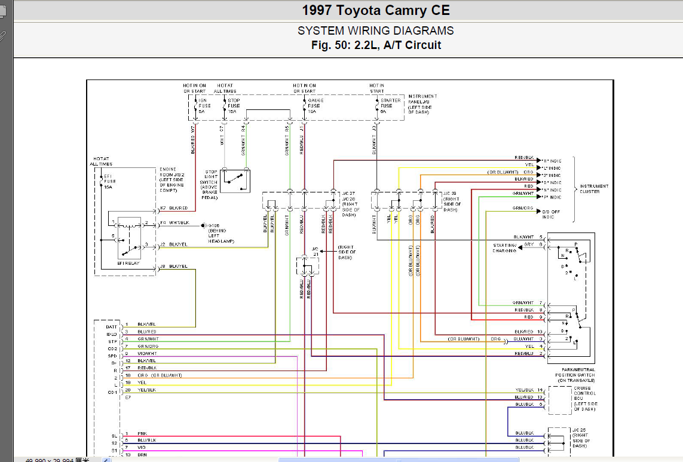Click the STOP FUSE 15A label
The width and height of the screenshot is (683, 462).
(x=234, y=106)
